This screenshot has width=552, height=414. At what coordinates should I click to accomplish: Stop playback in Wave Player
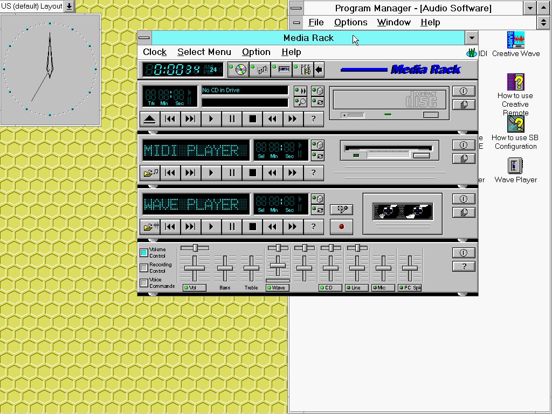tap(252, 227)
